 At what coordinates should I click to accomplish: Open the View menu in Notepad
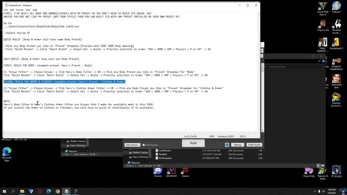(x=28, y=10)
